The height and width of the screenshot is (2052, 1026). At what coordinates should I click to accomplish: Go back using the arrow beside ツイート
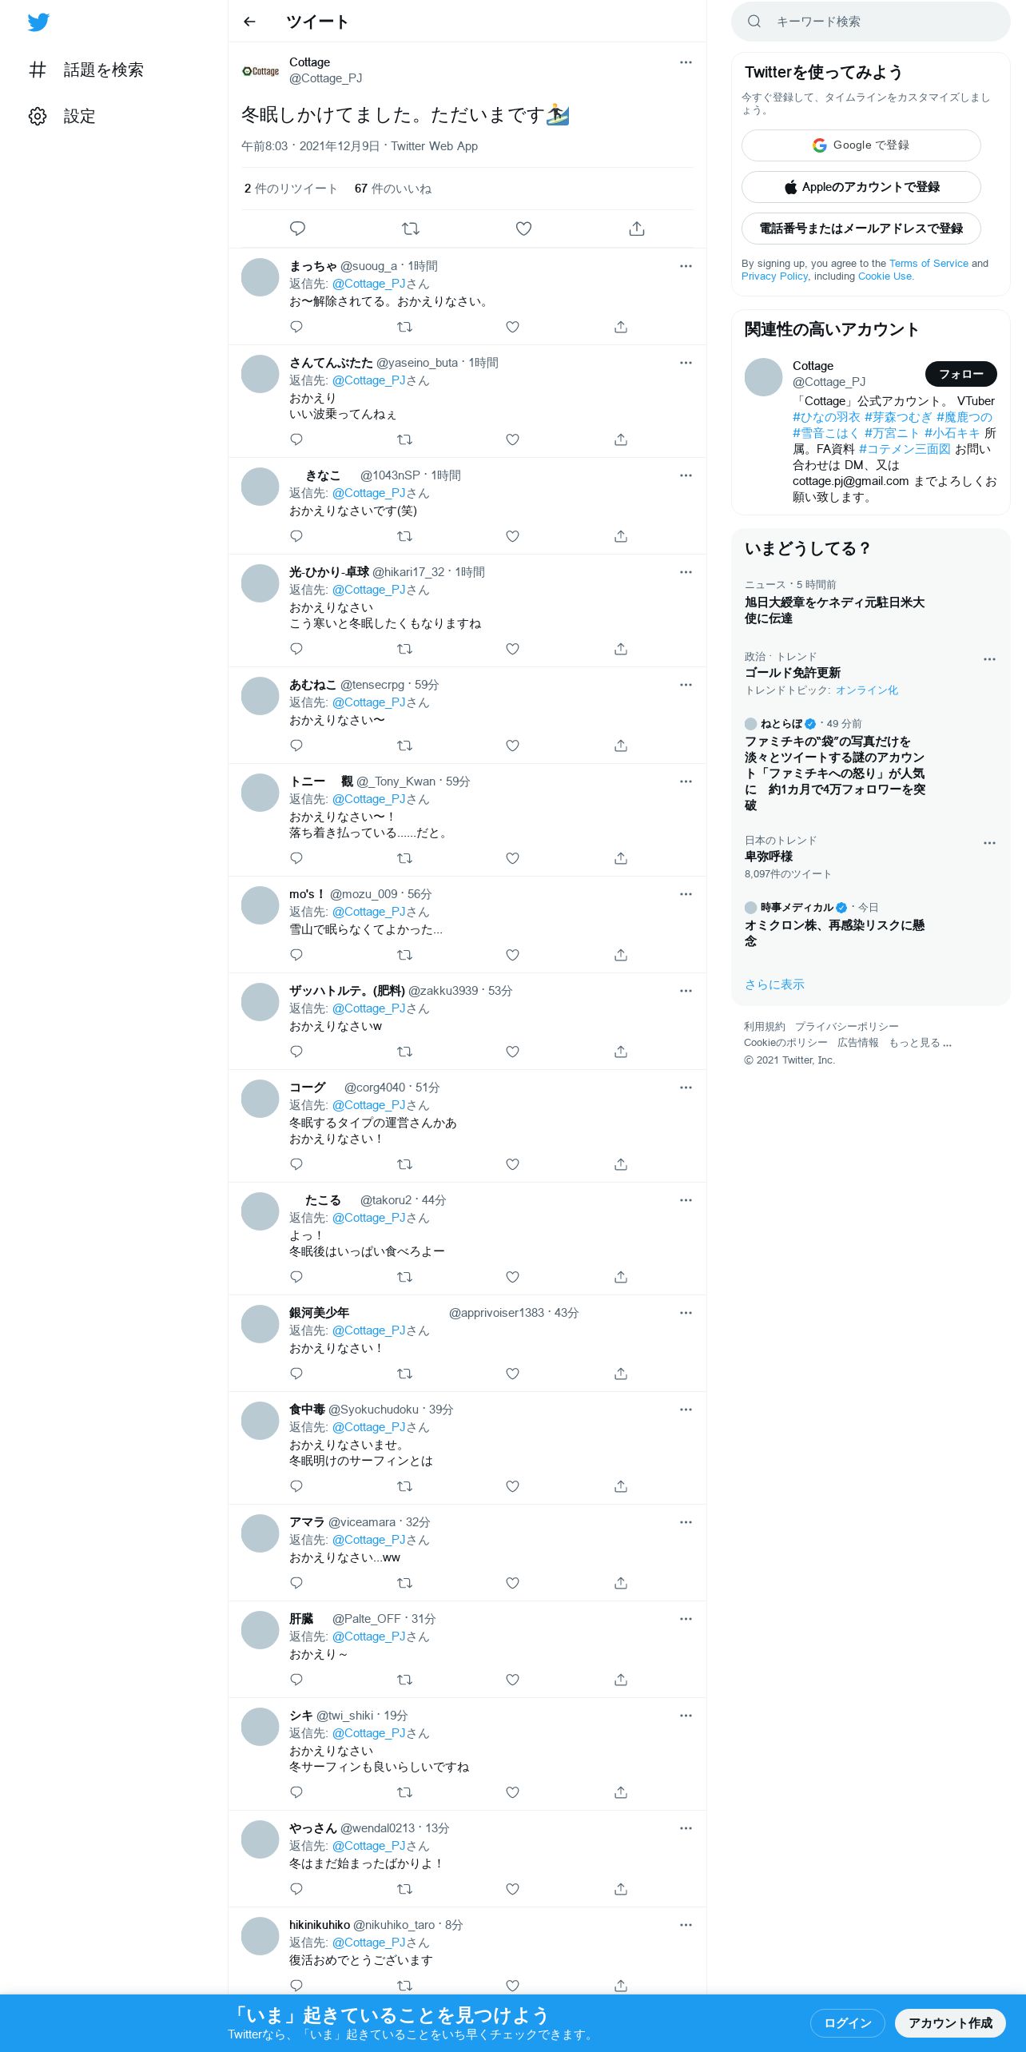[249, 22]
